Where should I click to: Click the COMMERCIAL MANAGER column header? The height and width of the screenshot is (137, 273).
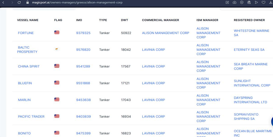tap(160, 20)
